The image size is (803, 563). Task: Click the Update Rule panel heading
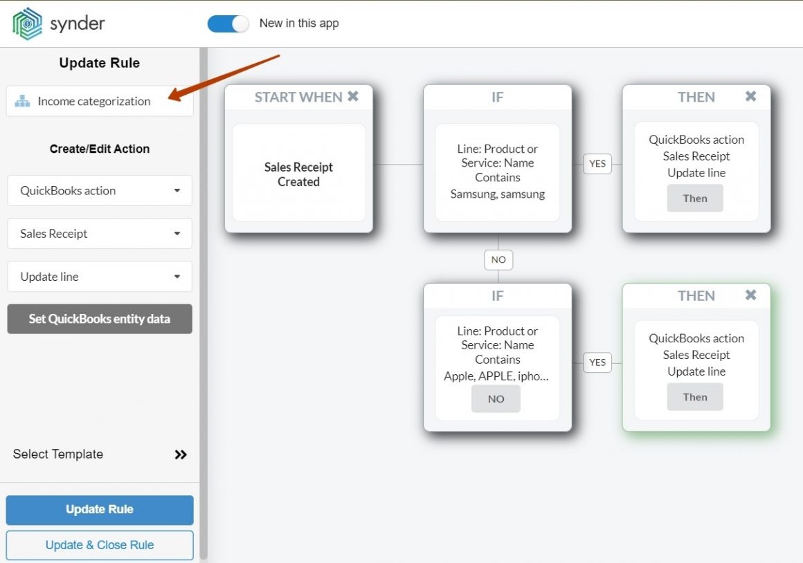(100, 63)
